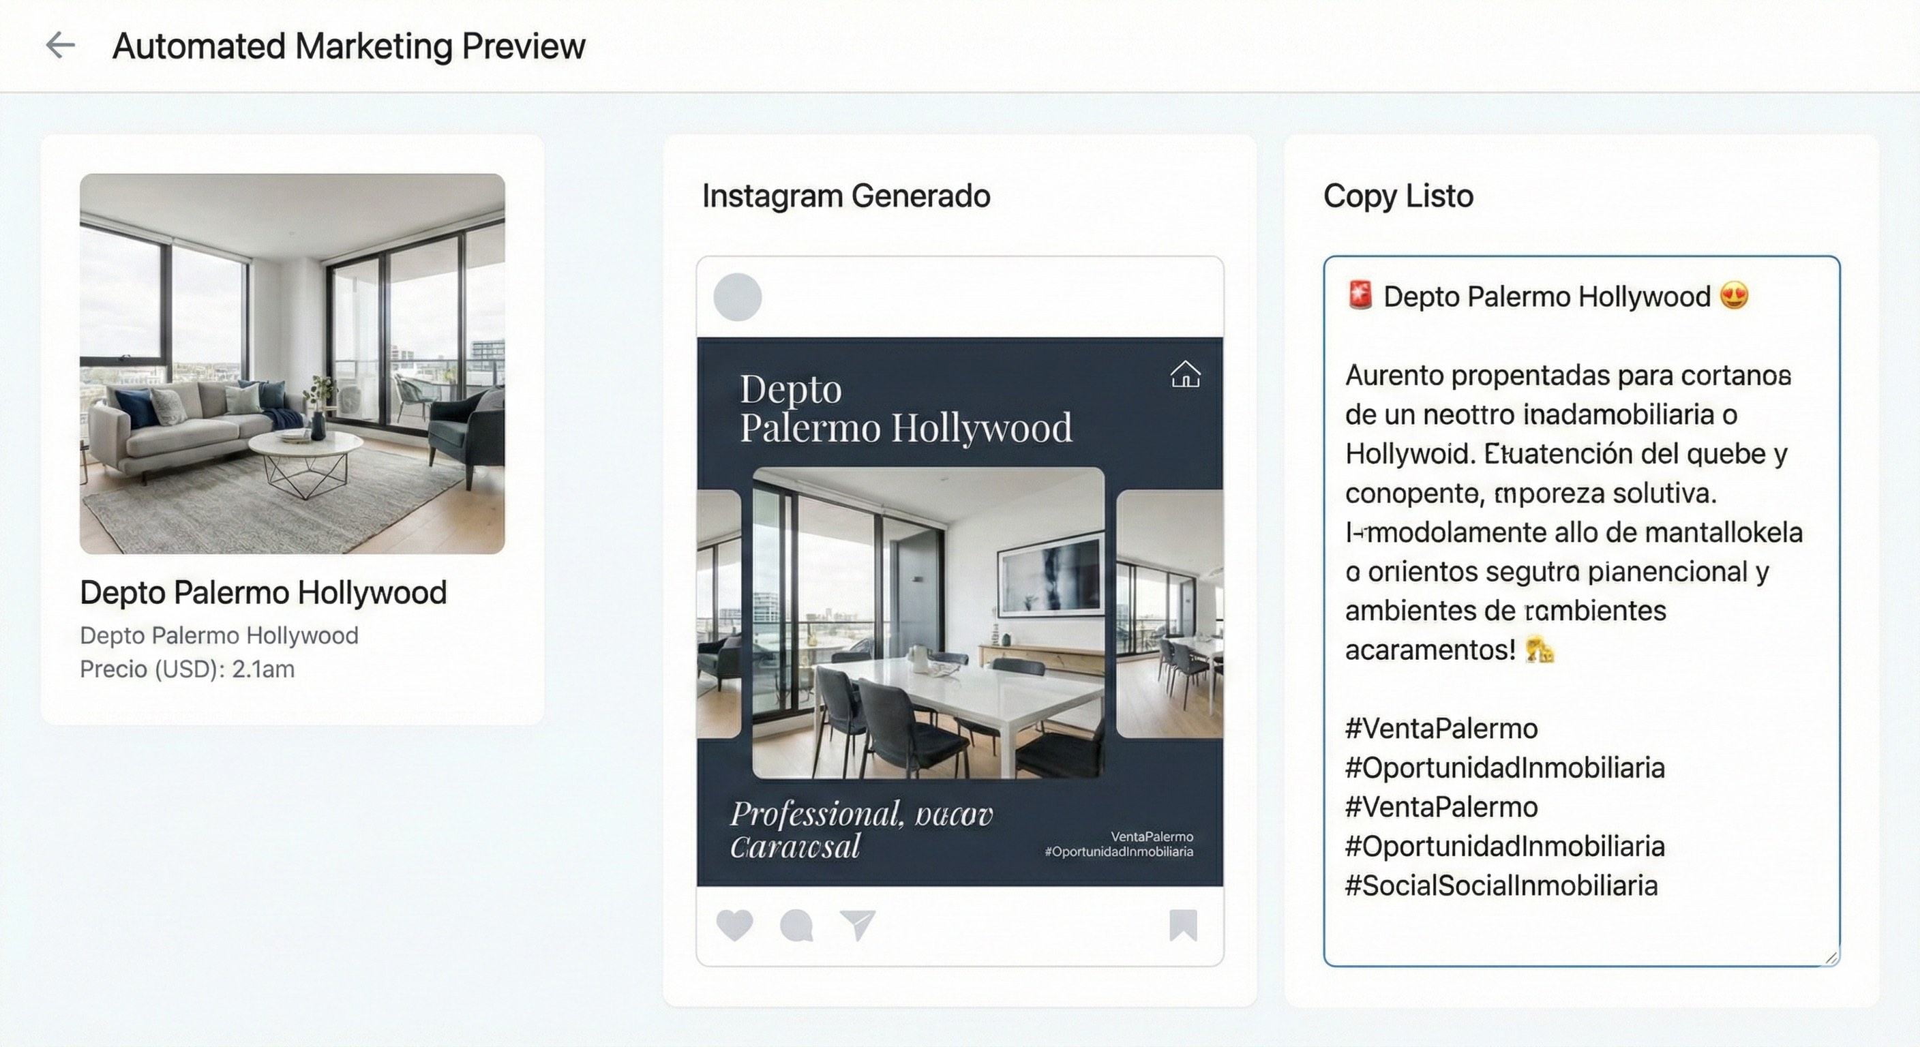Open the Depto Palermo Hollywood listing thumbnail
Image resolution: width=1920 pixels, height=1047 pixels.
294,364
